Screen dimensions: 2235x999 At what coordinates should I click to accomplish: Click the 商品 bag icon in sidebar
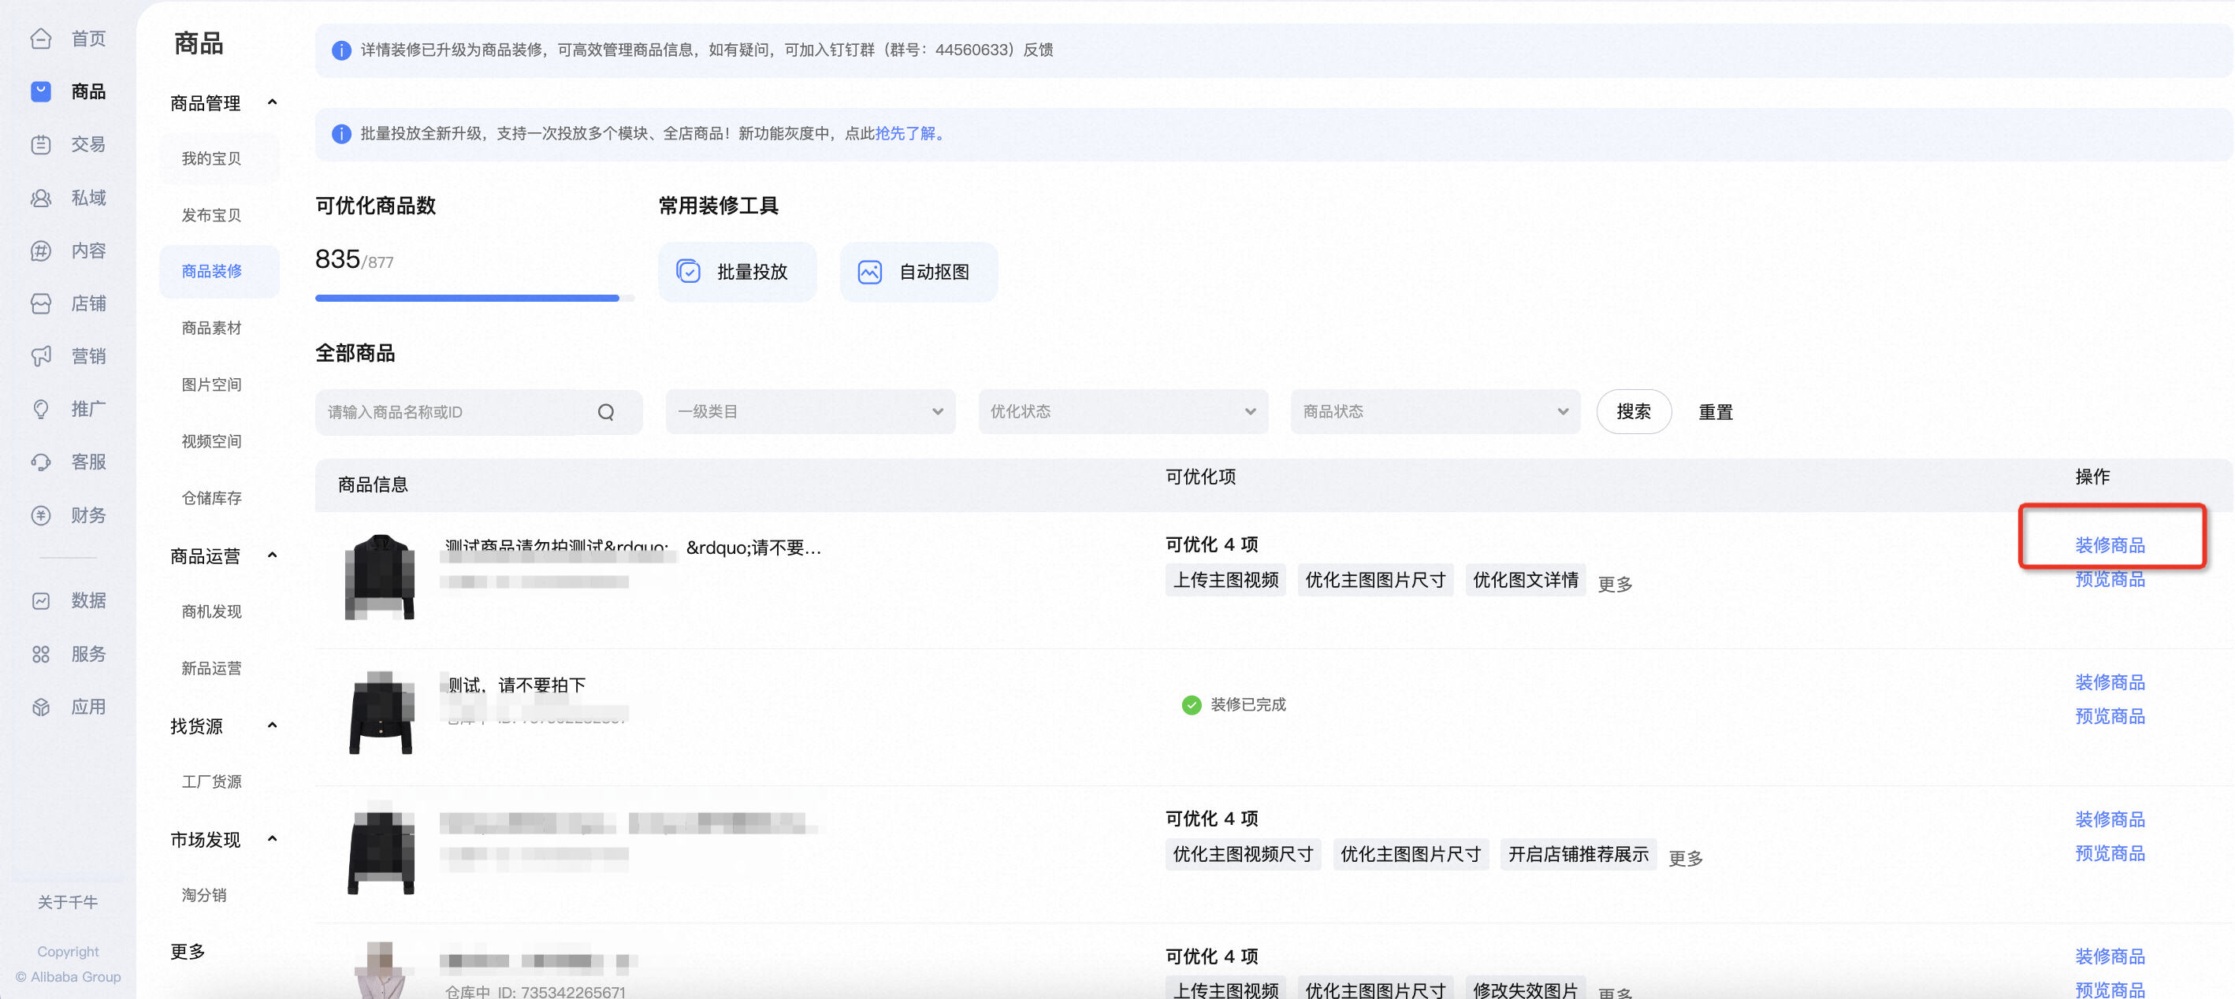(41, 91)
